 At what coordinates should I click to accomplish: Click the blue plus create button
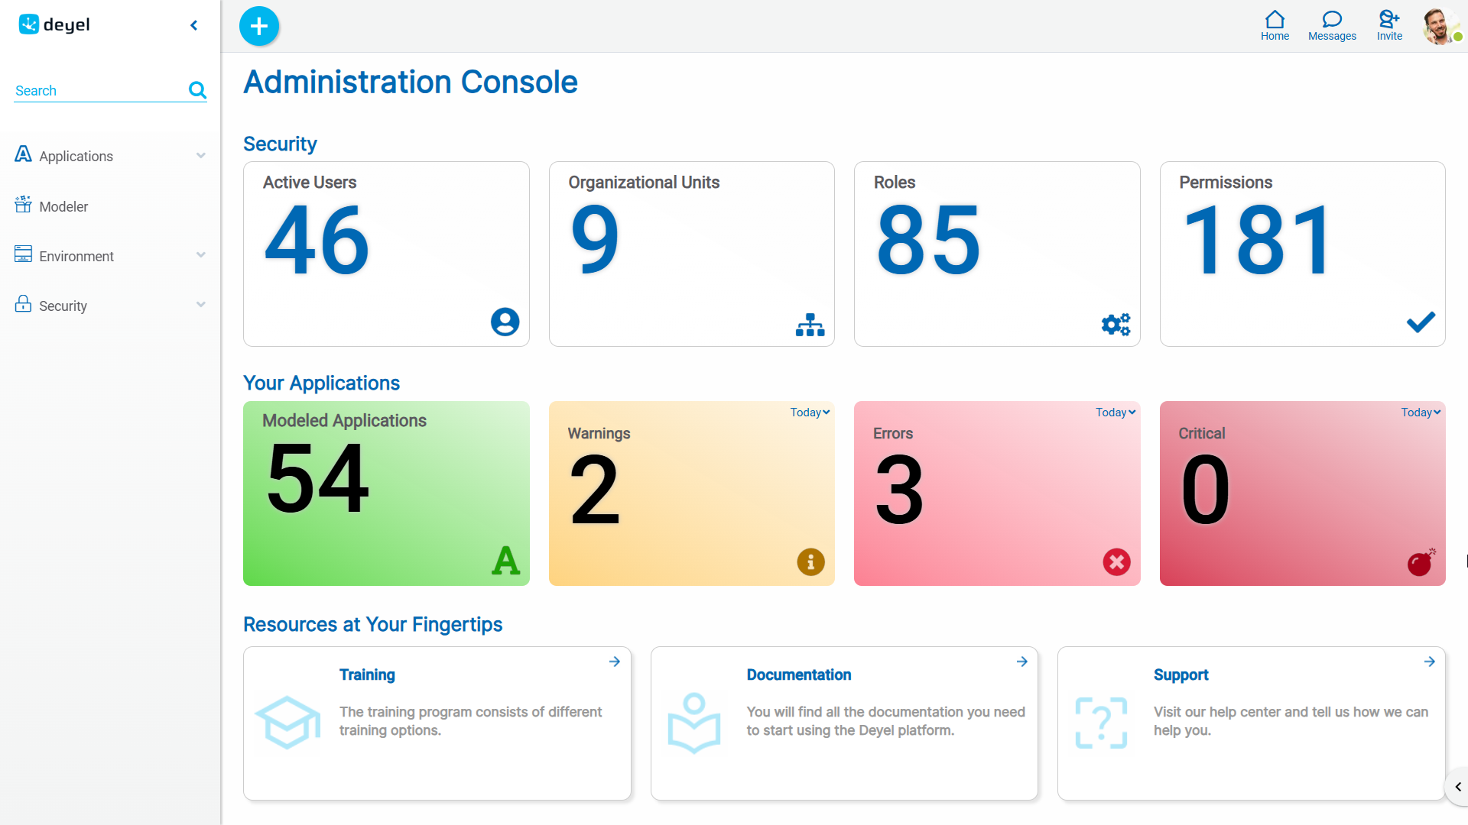pyautogui.click(x=259, y=26)
